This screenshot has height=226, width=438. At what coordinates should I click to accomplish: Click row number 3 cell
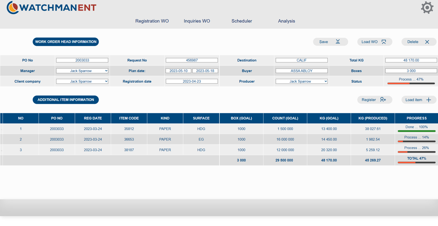click(21, 150)
